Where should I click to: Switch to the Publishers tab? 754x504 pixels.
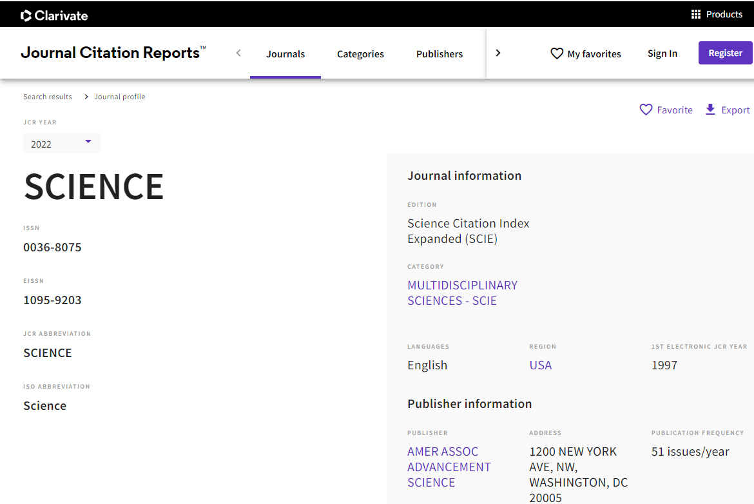439,54
